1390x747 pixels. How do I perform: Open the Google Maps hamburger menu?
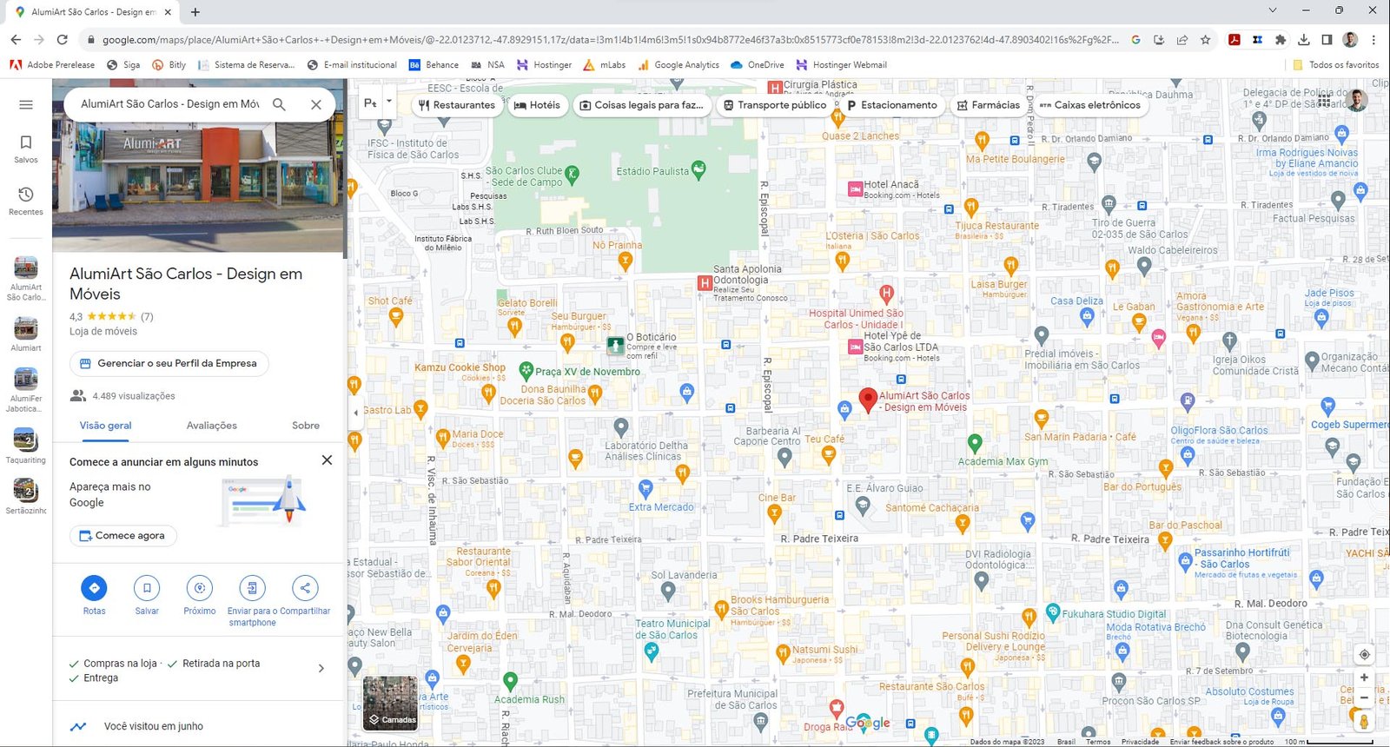click(x=26, y=104)
